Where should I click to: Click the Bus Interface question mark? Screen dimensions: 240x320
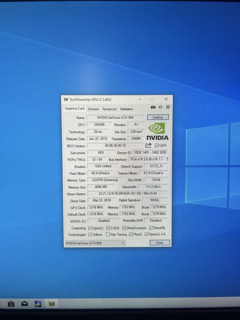click(167, 159)
